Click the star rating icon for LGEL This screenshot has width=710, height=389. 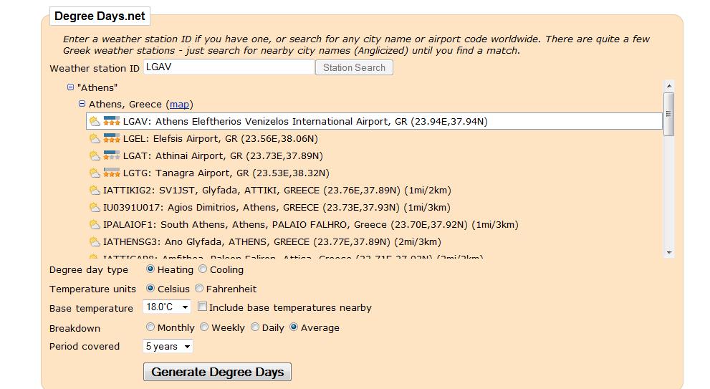pyautogui.click(x=111, y=138)
